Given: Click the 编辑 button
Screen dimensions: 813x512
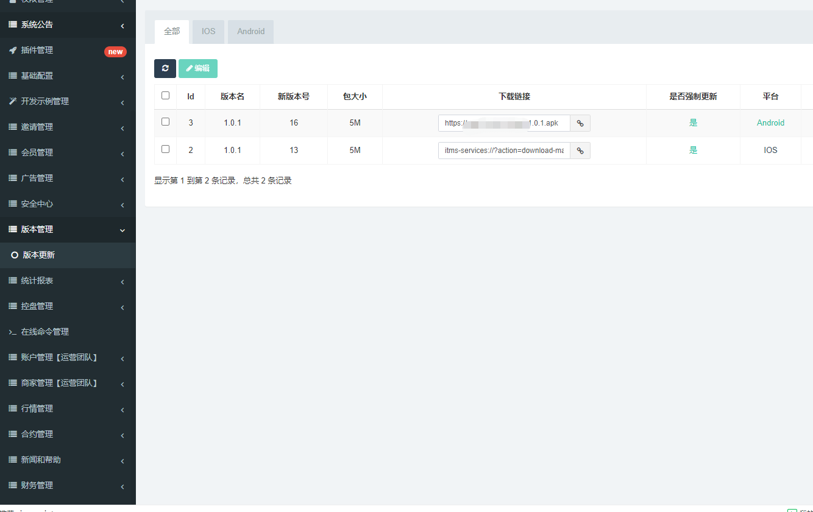Looking at the screenshot, I should coord(197,68).
